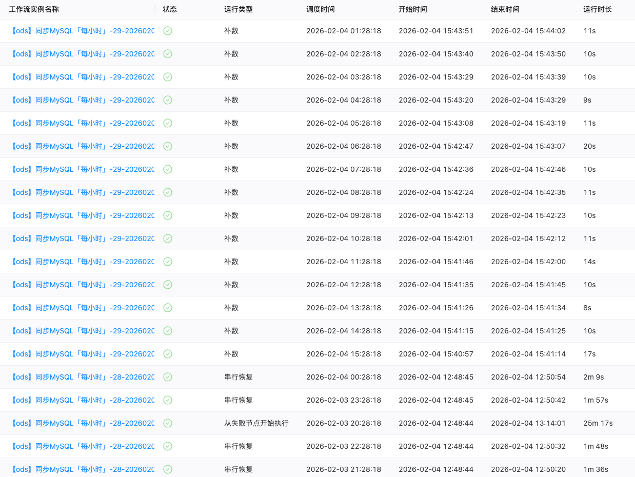Viewport: 635px width, 477px height.
Task: Click success status icon for 2026-02-03 21:28:18 schedule
Action: point(168,469)
